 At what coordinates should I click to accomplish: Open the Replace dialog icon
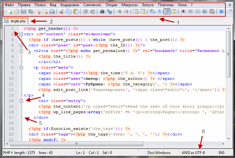click(x=109, y=11)
